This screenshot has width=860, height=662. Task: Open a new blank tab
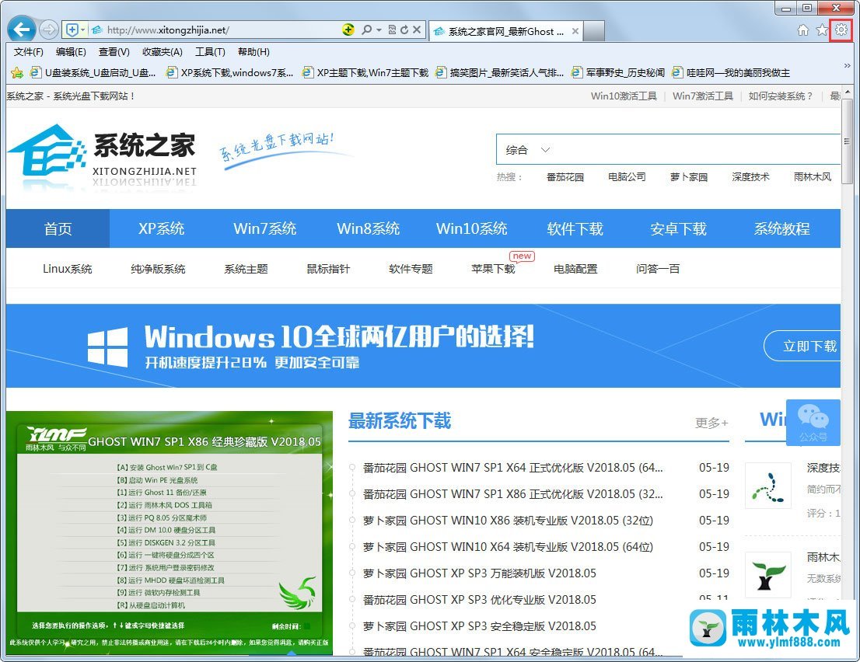[594, 31]
